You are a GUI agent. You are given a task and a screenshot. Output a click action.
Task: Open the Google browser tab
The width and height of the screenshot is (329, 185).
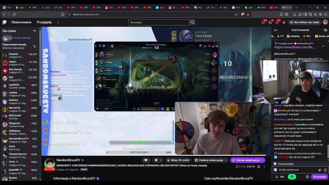coord(237,7)
